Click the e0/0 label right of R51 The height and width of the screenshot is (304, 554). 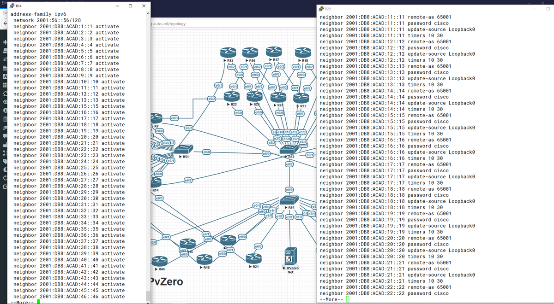click(x=207, y=152)
